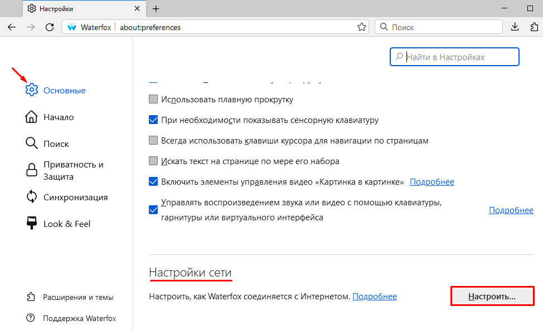
Task: Disable Картинка в картинке video controls
Action: tap(153, 182)
